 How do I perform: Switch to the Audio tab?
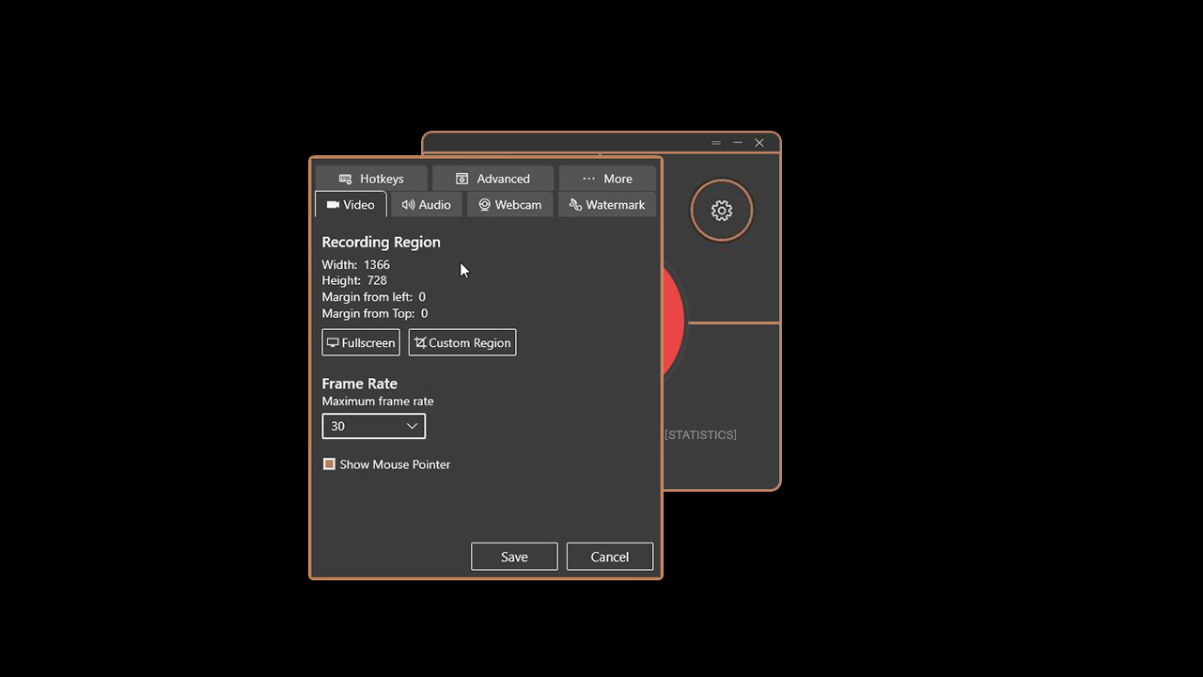tap(427, 204)
